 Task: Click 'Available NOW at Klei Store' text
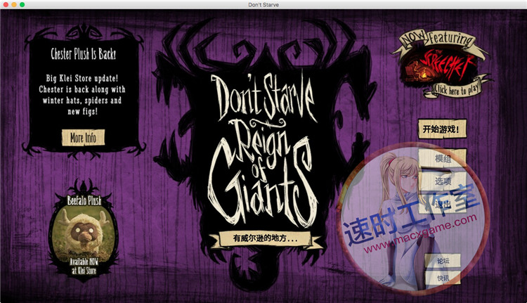coord(84,266)
